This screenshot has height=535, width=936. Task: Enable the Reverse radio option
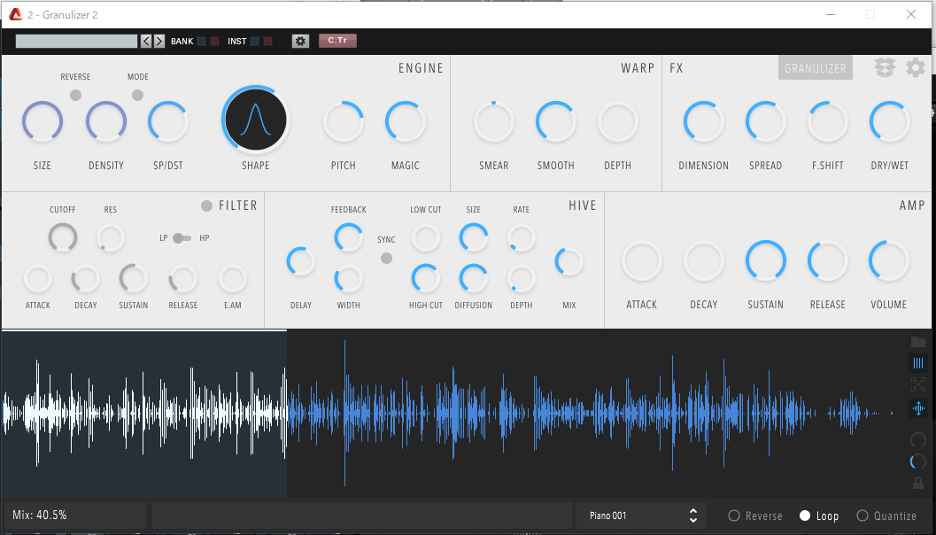734,516
